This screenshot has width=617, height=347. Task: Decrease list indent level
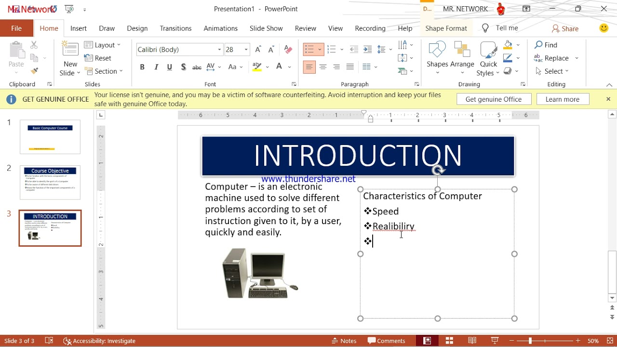tap(354, 50)
